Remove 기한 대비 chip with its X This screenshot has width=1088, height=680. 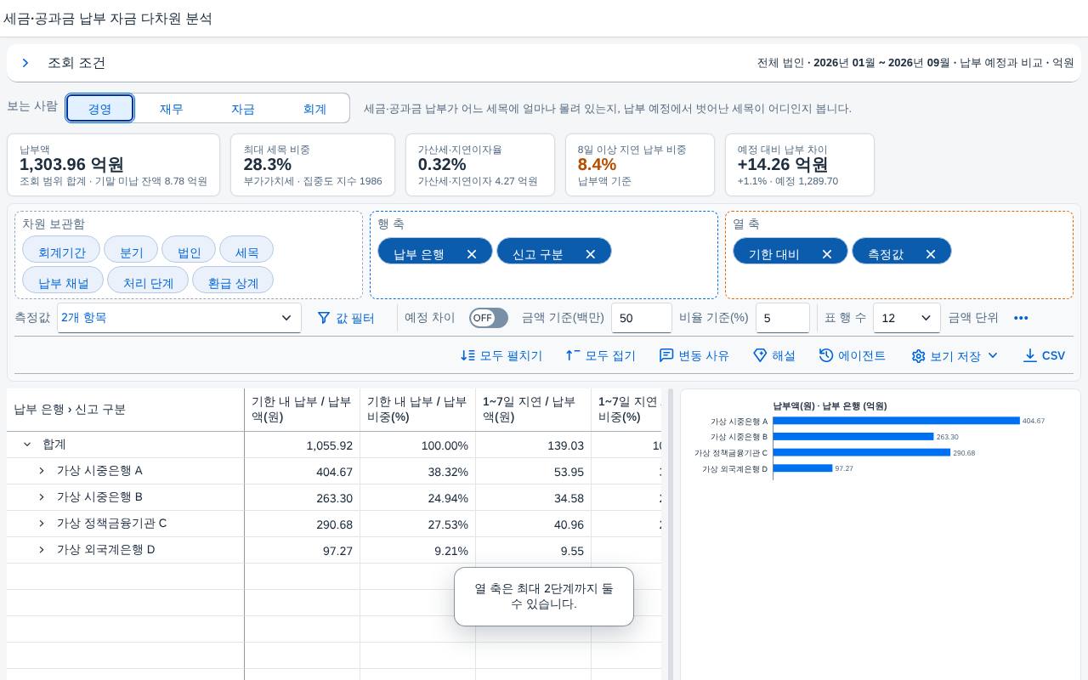[x=827, y=253]
